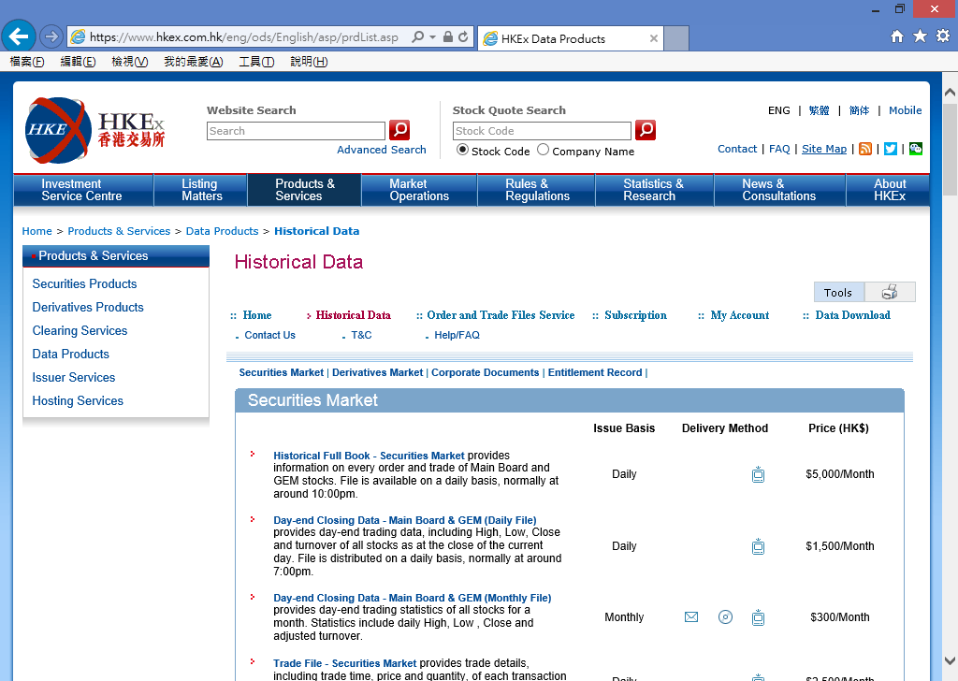Open About HKEx nav tab
The image size is (958, 681).
coord(889,190)
